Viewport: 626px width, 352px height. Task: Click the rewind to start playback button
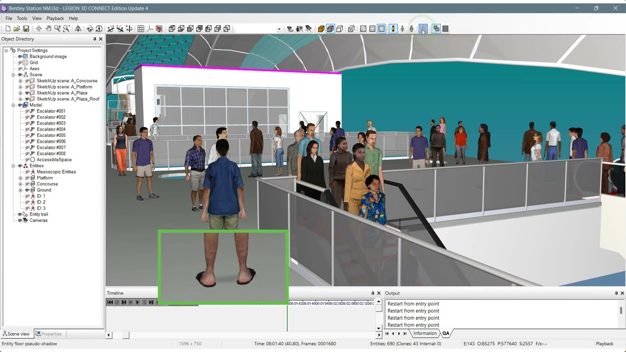click(x=111, y=302)
